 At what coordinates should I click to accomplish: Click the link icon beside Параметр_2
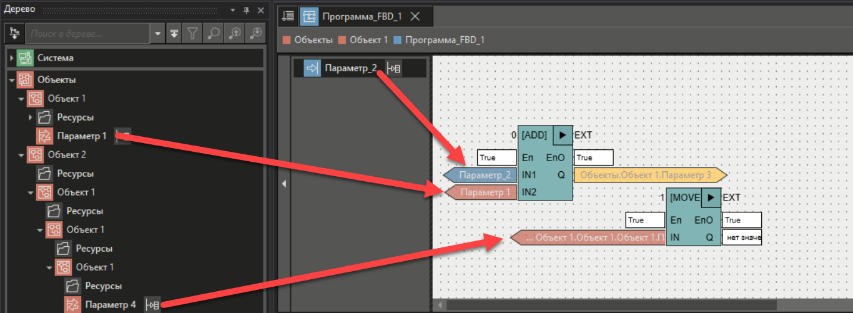point(393,68)
